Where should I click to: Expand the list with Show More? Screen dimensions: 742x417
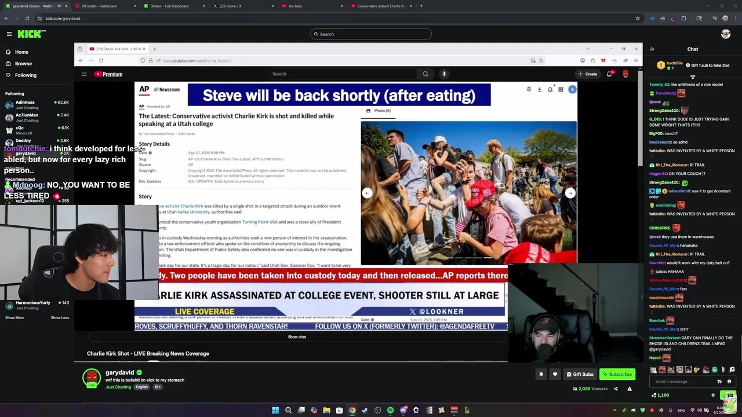pyautogui.click(x=15, y=317)
